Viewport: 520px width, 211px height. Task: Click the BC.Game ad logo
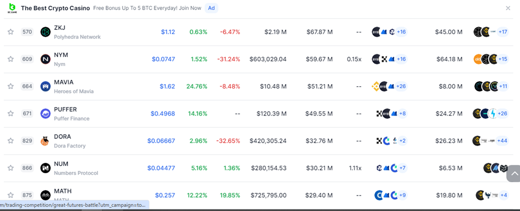12,8
